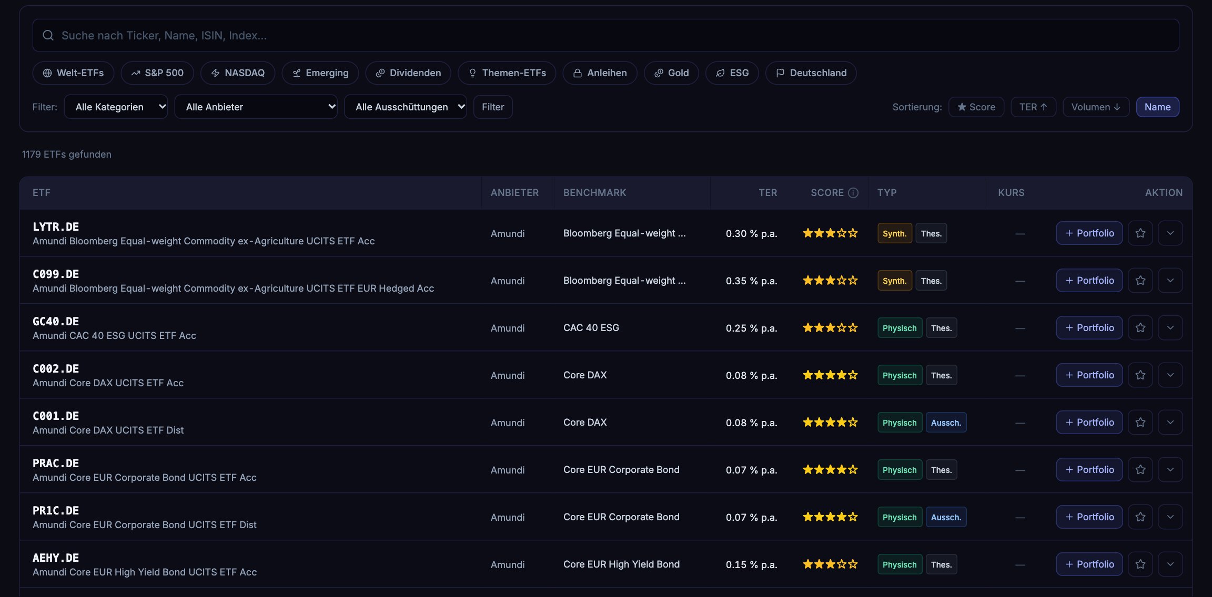Select the Gold filter chip
This screenshot has height=597, width=1212.
point(671,73)
